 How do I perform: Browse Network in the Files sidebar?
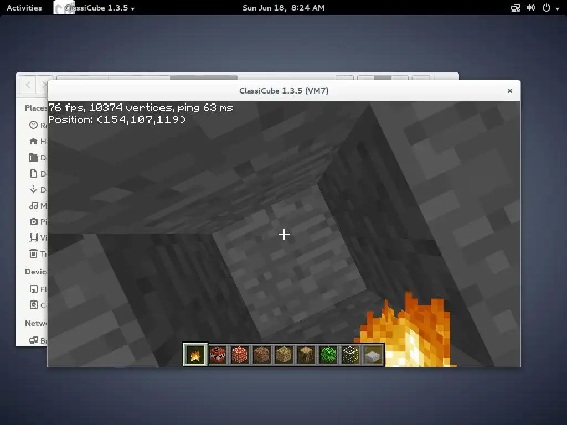tap(38, 340)
